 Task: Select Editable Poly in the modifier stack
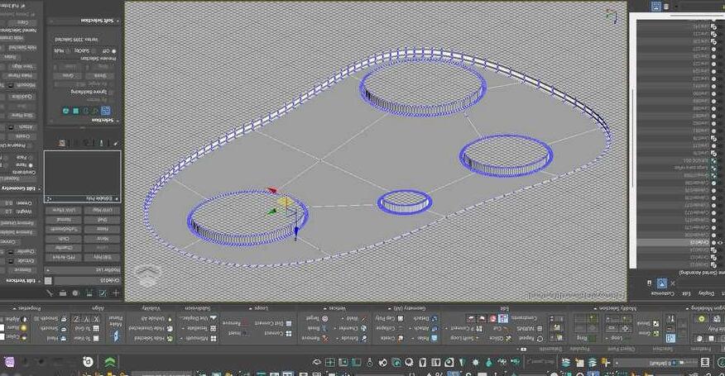tap(82, 198)
